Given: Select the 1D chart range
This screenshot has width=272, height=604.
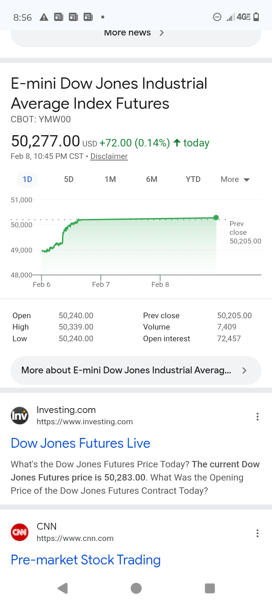Looking at the screenshot, I should [x=28, y=179].
